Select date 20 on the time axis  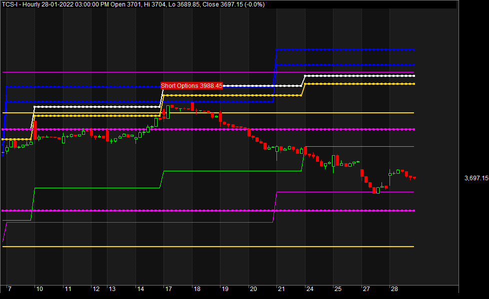tap(253, 289)
